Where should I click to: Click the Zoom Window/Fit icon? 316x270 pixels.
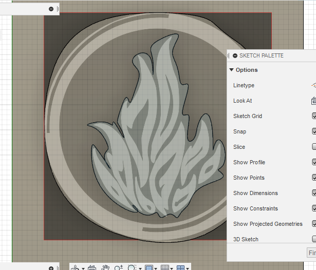(132, 268)
